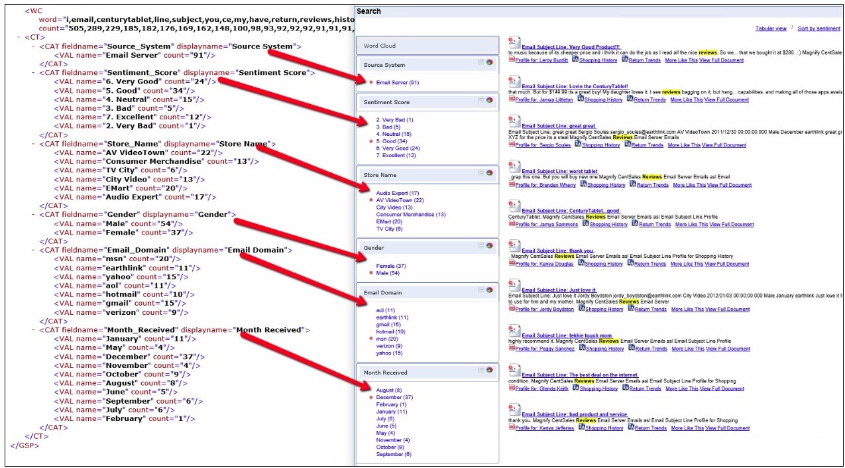Open pie chart view for Source System
845x468 pixels.
point(490,62)
